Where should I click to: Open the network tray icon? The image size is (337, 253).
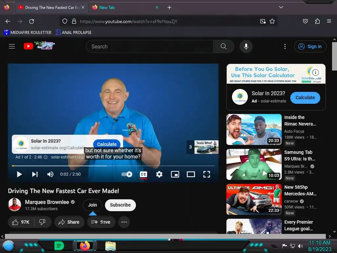(x=293, y=246)
